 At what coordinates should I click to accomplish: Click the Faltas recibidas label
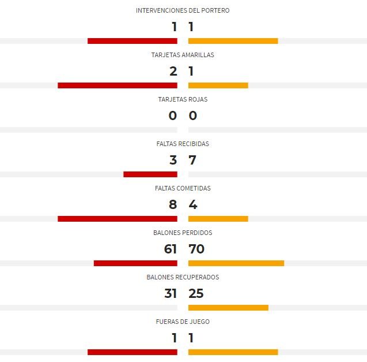point(183,144)
